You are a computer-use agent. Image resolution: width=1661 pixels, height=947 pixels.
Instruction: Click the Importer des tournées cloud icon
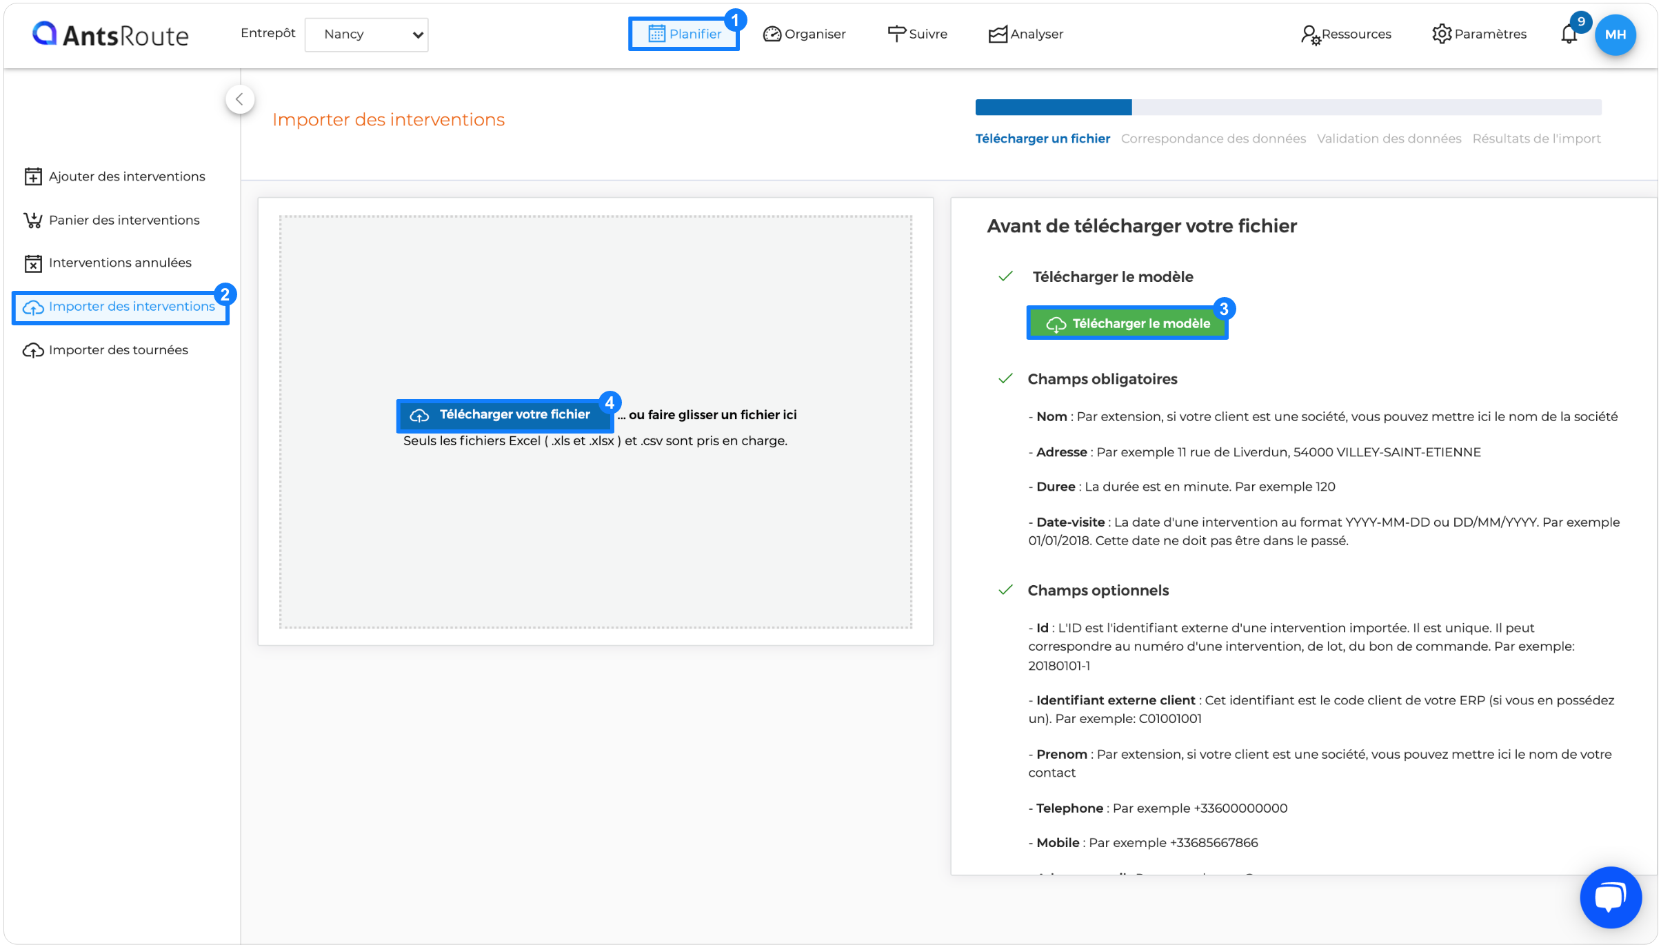(x=33, y=350)
